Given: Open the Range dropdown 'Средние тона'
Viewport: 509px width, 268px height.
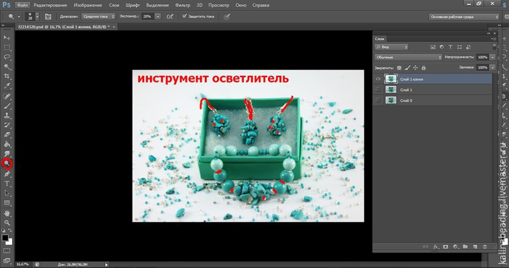Looking at the screenshot, I should [x=98, y=16].
